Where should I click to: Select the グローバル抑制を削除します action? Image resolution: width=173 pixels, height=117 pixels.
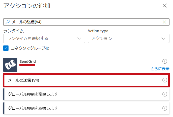coord(86,94)
